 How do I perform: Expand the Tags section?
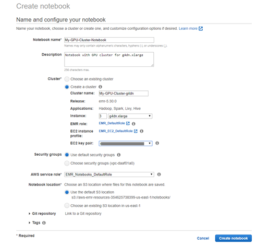[x=34, y=223]
